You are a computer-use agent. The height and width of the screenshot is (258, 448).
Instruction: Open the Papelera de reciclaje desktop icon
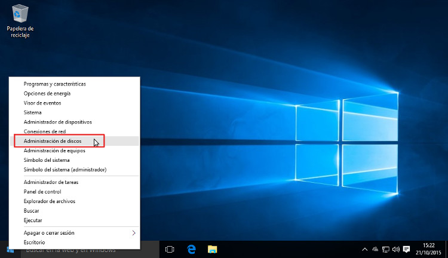pos(20,21)
